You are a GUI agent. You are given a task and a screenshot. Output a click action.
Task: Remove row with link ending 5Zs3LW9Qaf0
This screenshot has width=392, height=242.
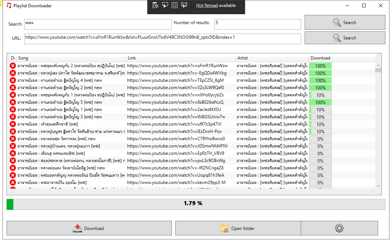pos(13,88)
